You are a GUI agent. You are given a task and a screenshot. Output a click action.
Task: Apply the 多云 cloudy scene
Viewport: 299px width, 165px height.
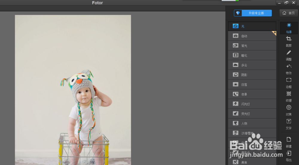point(252,65)
